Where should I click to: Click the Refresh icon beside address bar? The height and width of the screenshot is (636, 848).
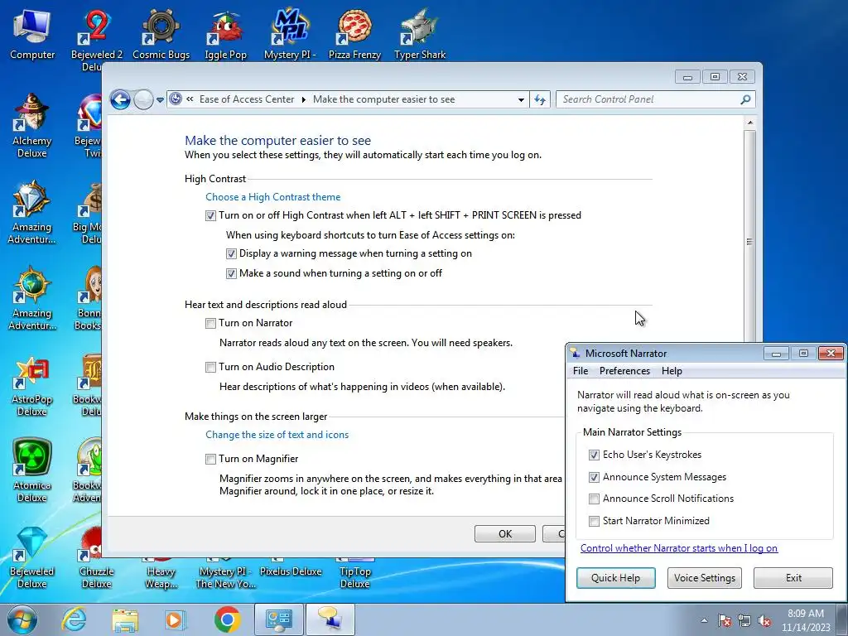pos(540,99)
